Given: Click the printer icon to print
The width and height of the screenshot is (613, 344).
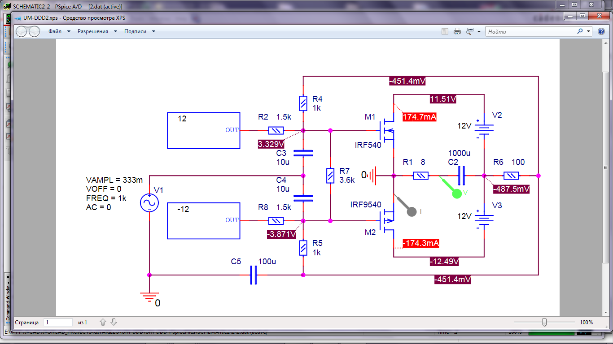Looking at the screenshot, I should pyautogui.click(x=457, y=32).
